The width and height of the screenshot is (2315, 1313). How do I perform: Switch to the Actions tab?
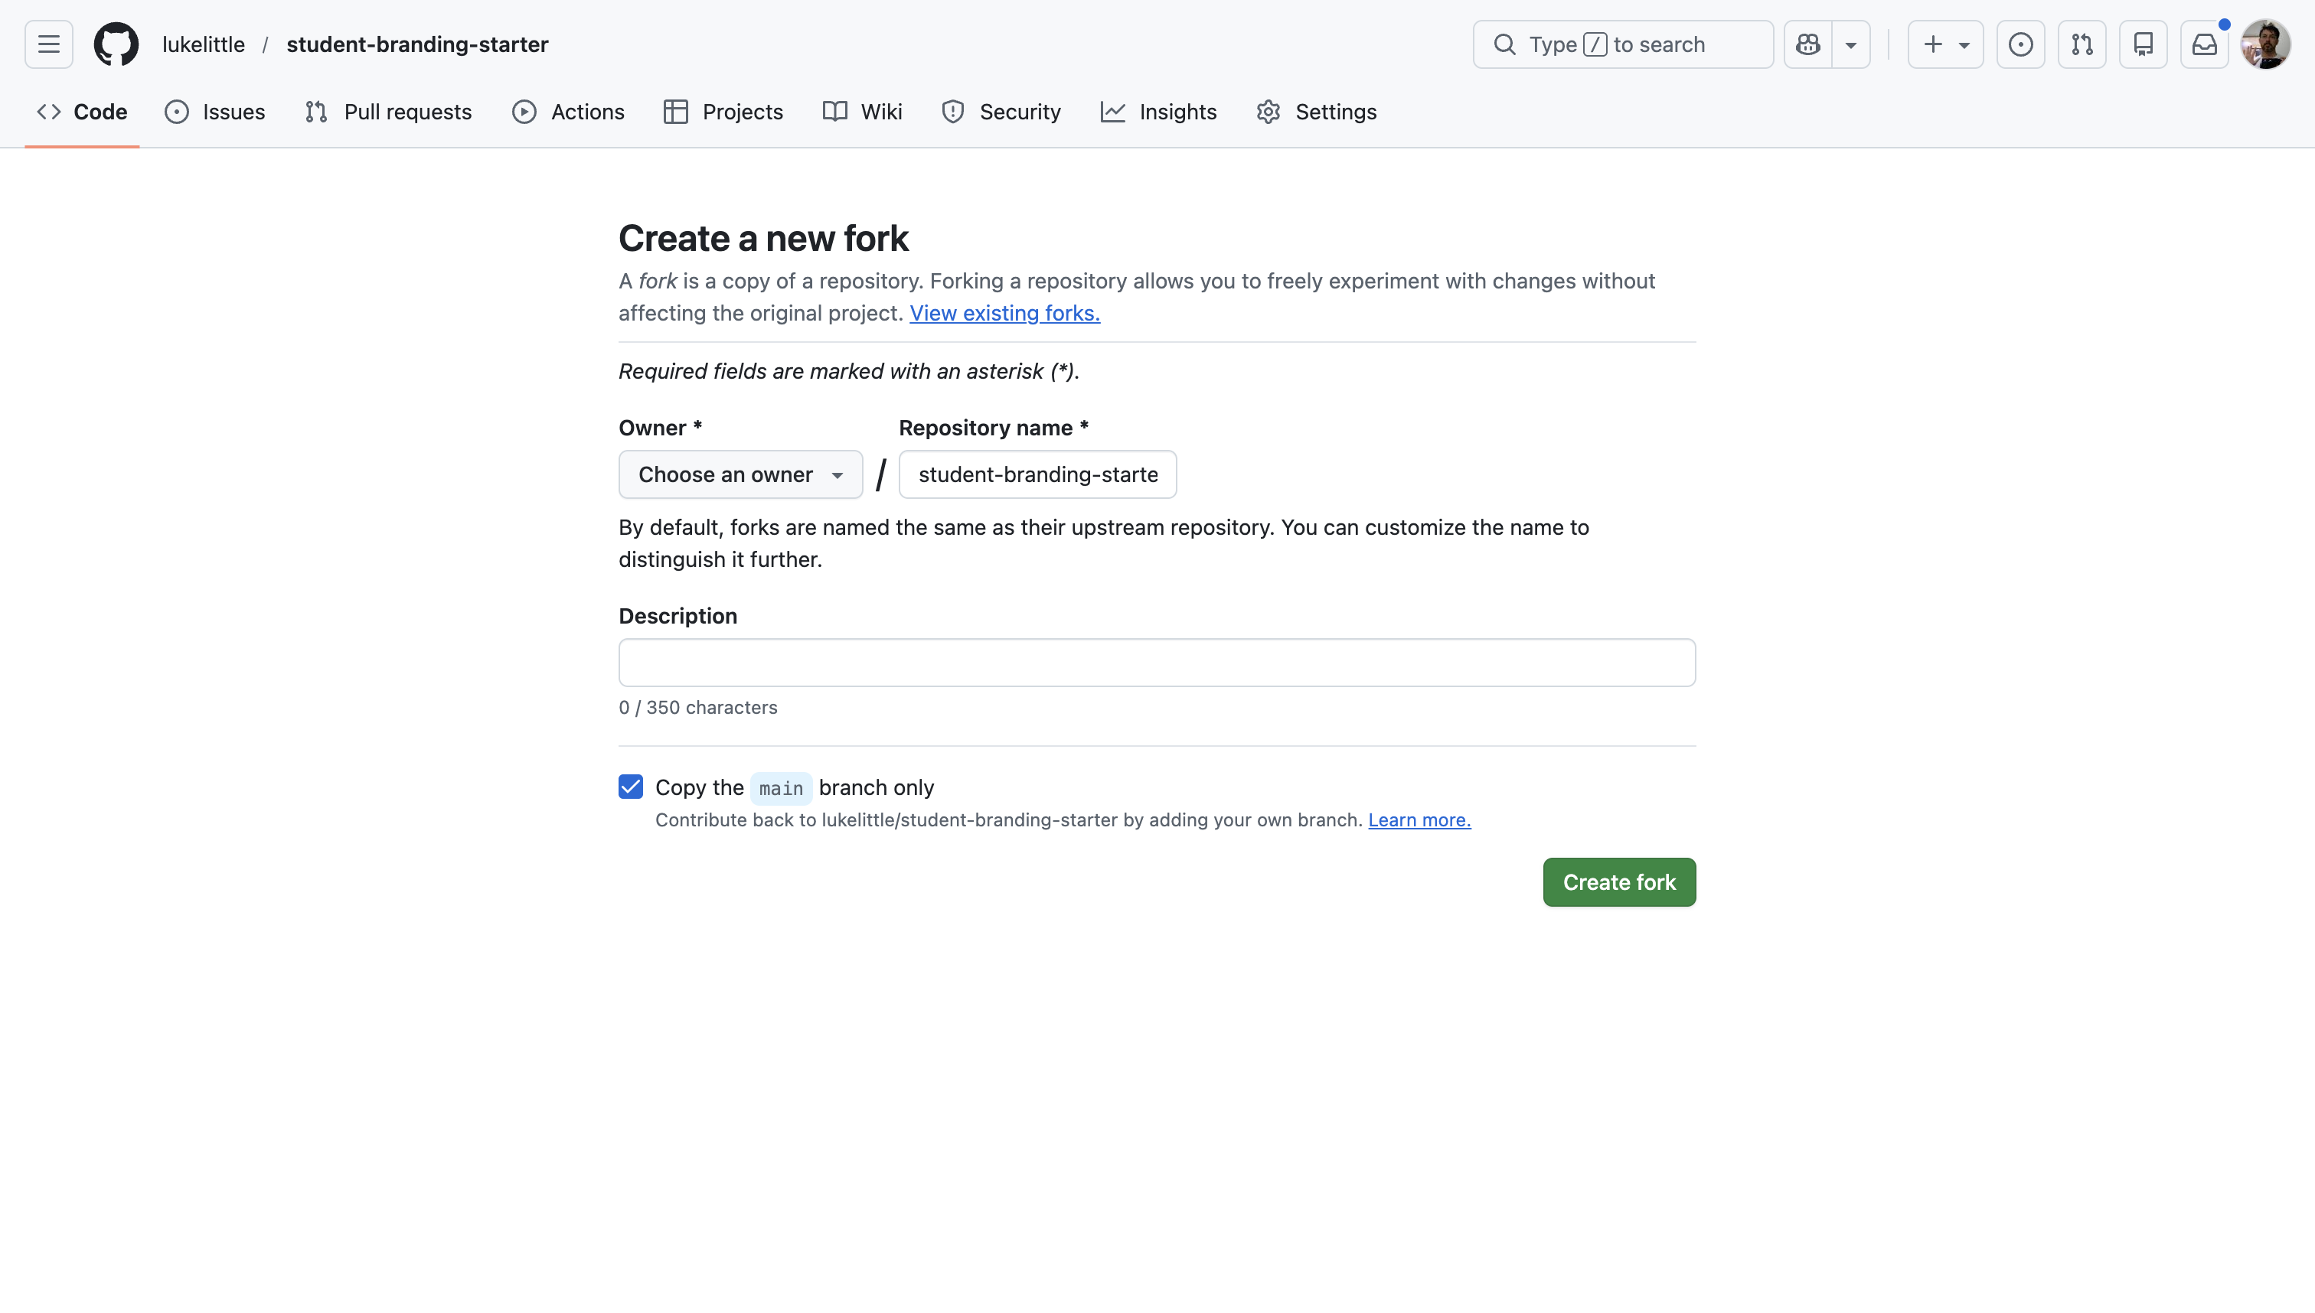(x=568, y=112)
